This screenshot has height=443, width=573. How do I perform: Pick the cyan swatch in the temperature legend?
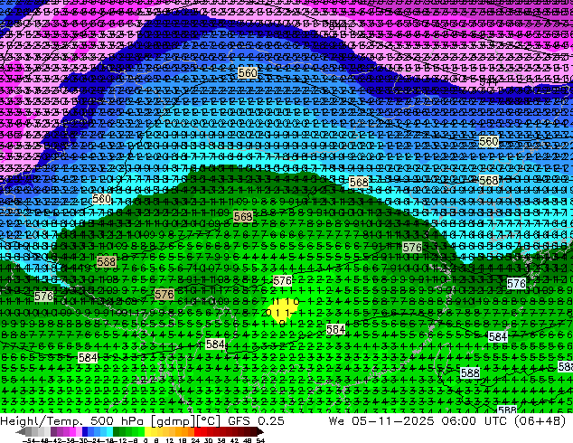tap(109, 431)
